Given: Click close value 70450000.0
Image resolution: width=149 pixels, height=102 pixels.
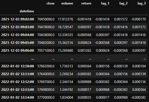Looking at the screenshot, I should coord(46,19).
